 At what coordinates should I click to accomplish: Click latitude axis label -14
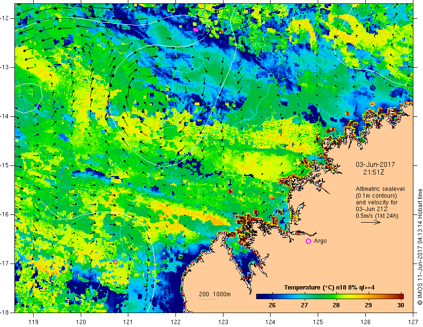coord(5,116)
